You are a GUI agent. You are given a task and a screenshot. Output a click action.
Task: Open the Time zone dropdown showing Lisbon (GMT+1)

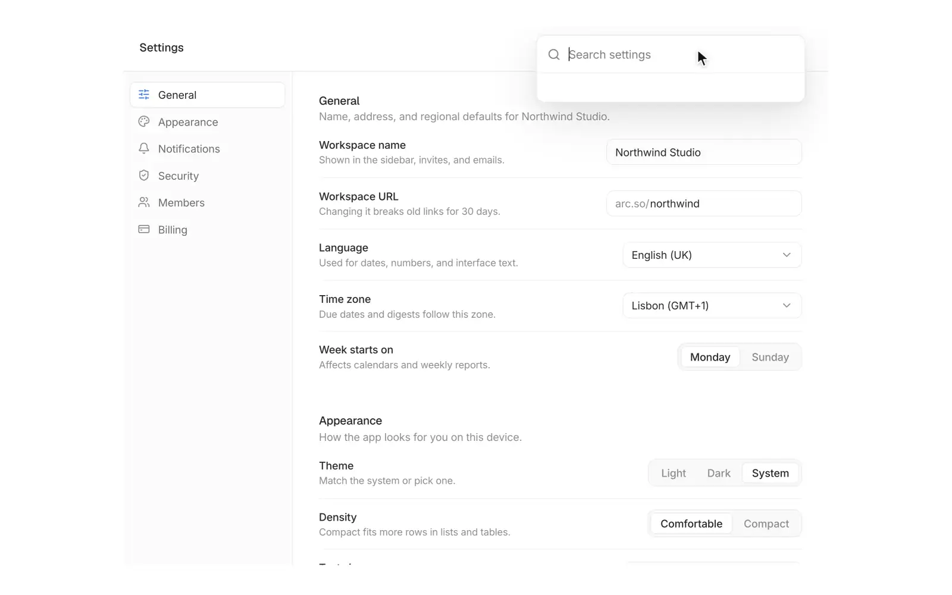coord(712,305)
